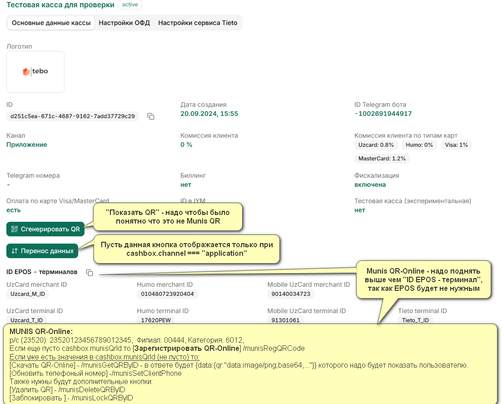Switch to the Настройки ОФД tab
The height and width of the screenshot is (404, 502).
[x=124, y=23]
